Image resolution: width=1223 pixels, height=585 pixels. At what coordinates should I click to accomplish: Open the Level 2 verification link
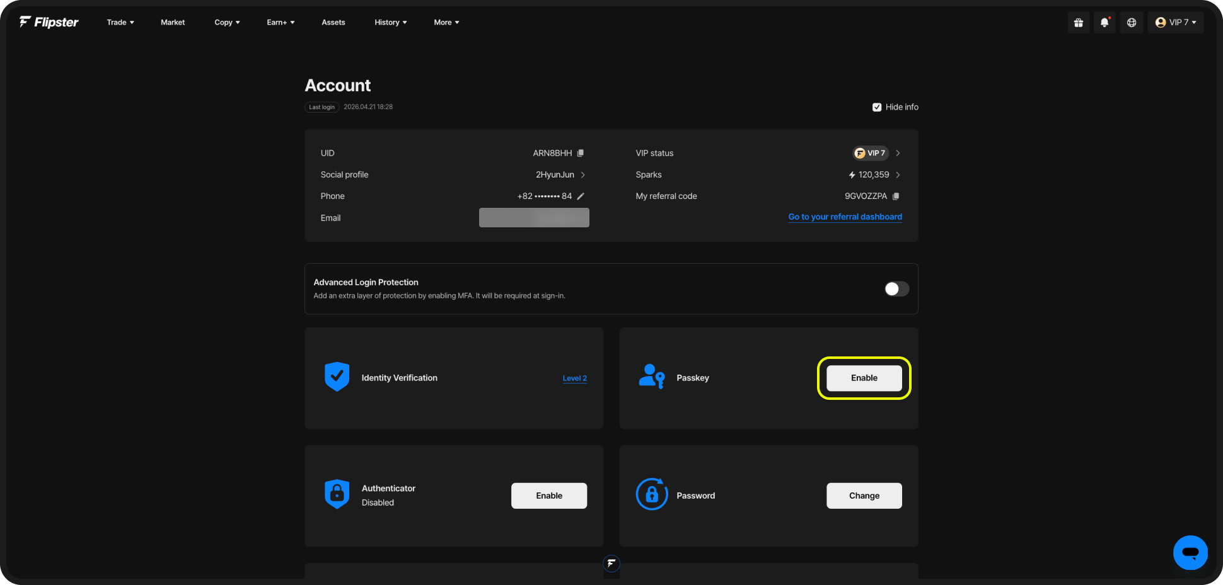(575, 378)
